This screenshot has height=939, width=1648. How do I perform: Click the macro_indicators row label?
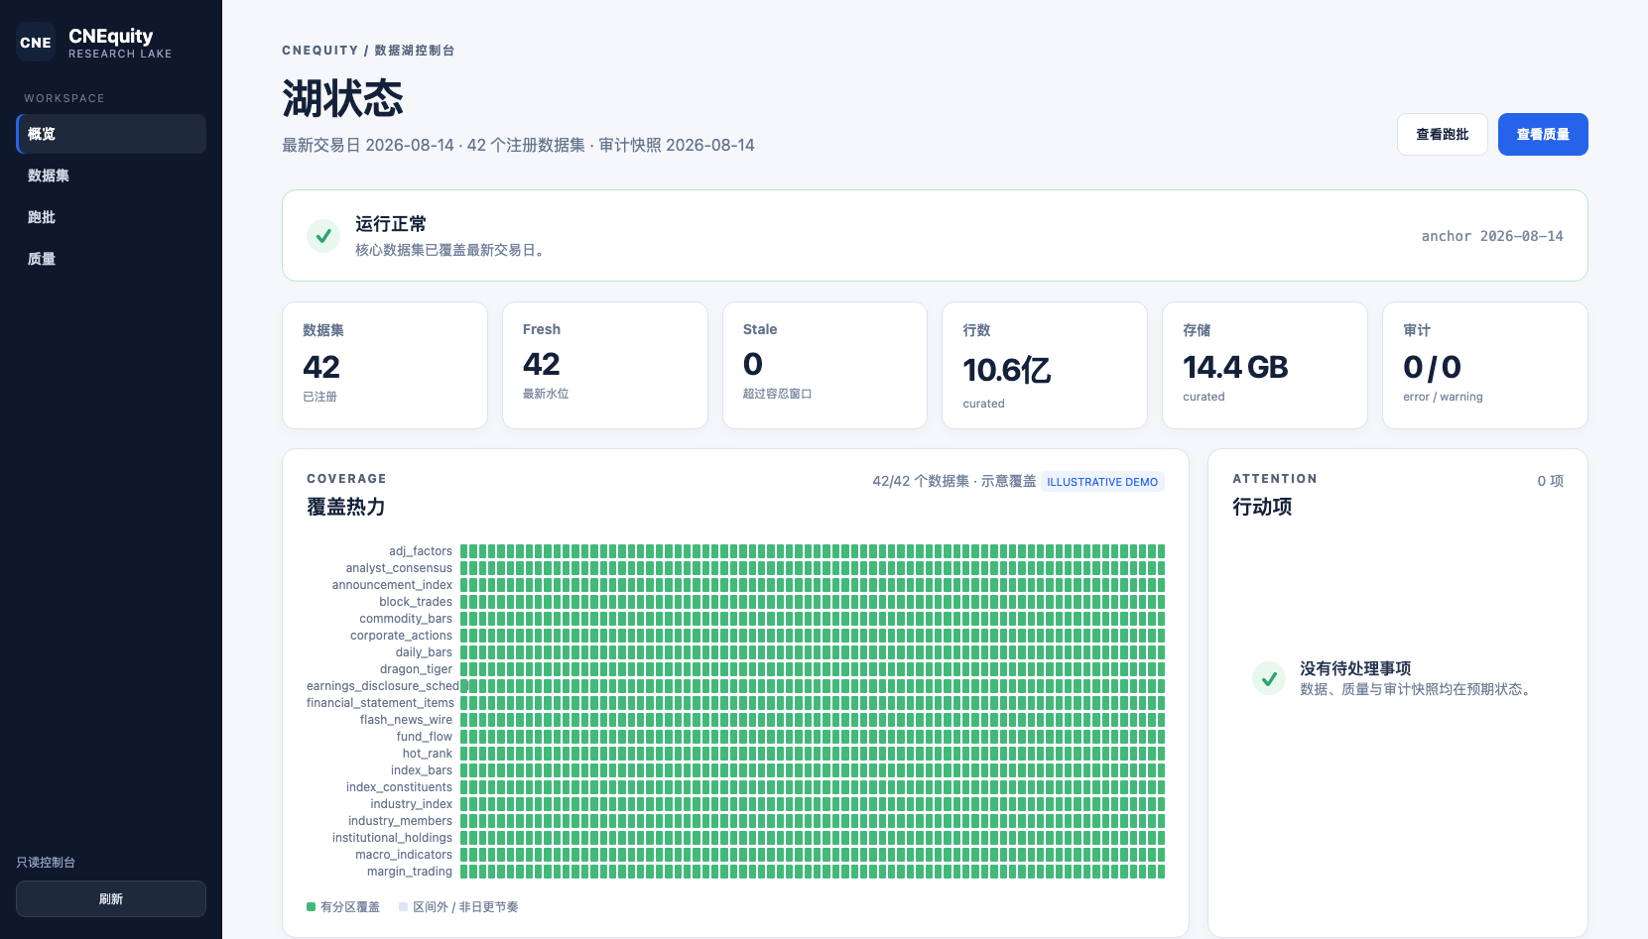(x=404, y=855)
